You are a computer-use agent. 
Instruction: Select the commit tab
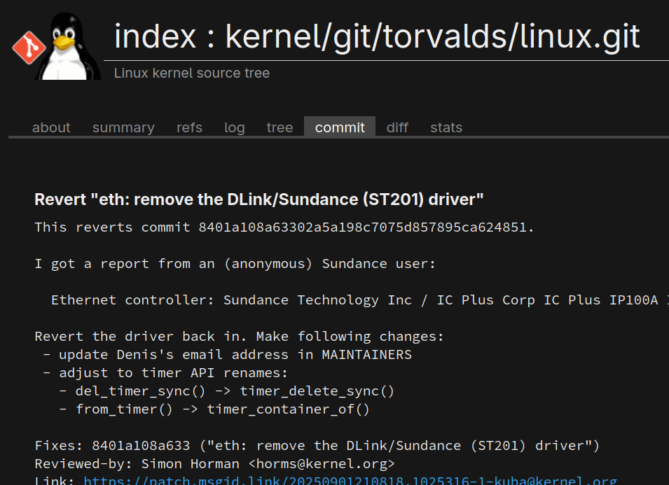click(x=340, y=127)
